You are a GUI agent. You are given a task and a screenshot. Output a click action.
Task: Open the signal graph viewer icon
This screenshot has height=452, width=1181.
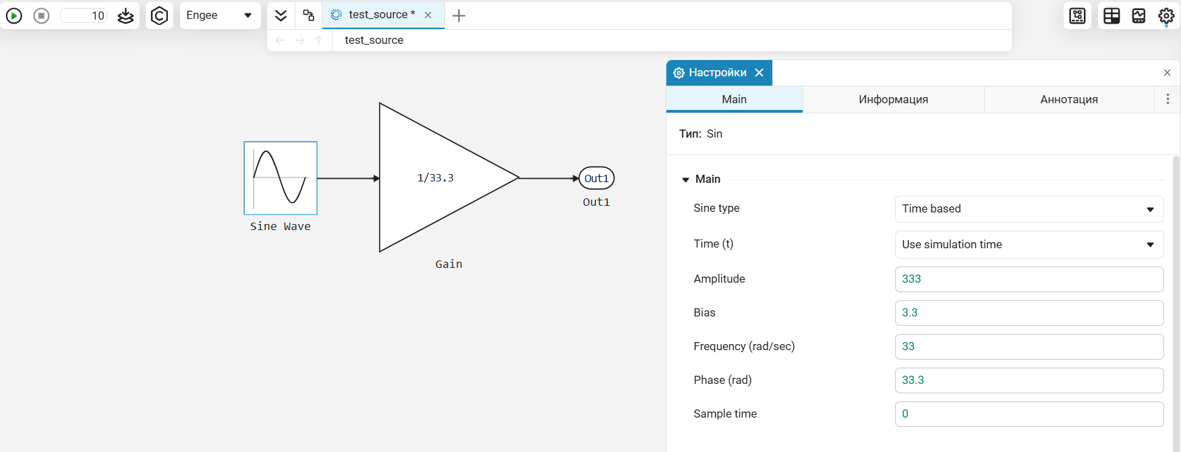(1139, 16)
